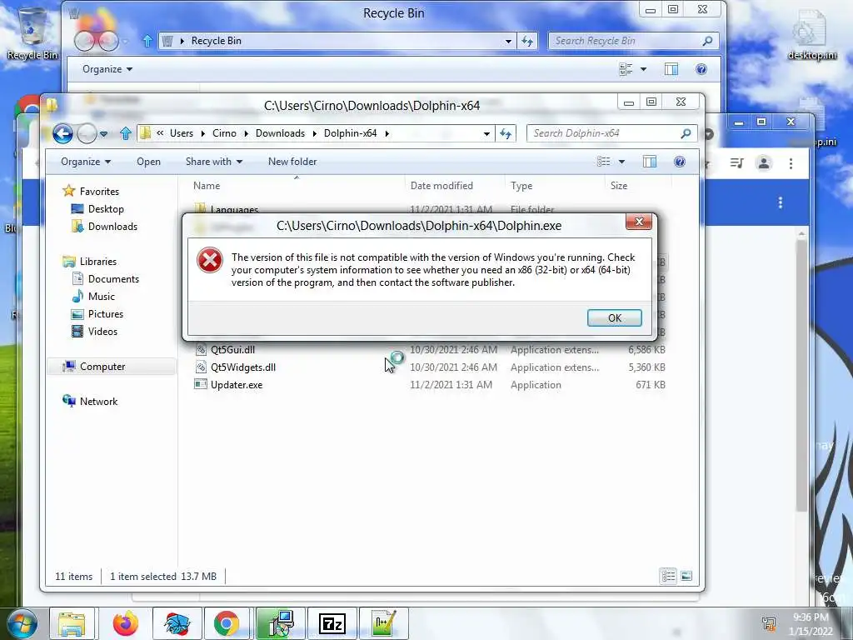Close the Dolphin.exe error dialog
853x640 pixels.
[x=639, y=222]
